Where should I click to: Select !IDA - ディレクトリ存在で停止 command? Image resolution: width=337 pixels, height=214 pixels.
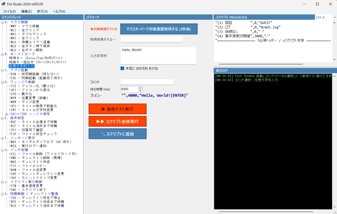point(35,198)
